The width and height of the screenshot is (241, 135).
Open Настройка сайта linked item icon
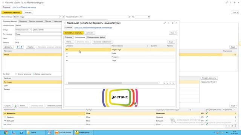click(x=130, y=17)
